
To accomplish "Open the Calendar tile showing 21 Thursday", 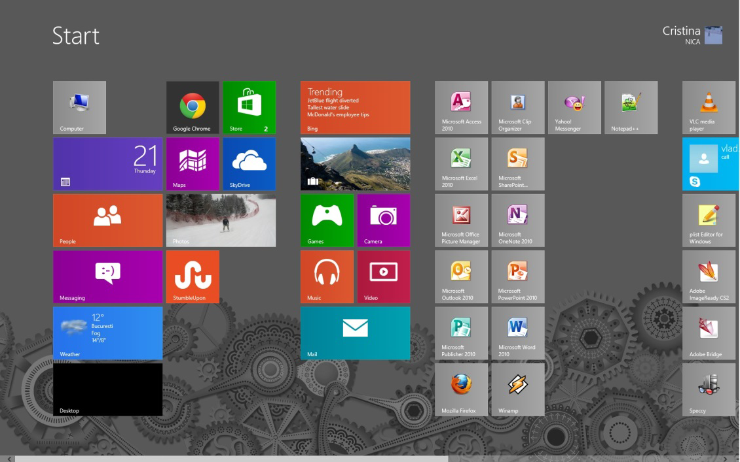I will coord(107,164).
